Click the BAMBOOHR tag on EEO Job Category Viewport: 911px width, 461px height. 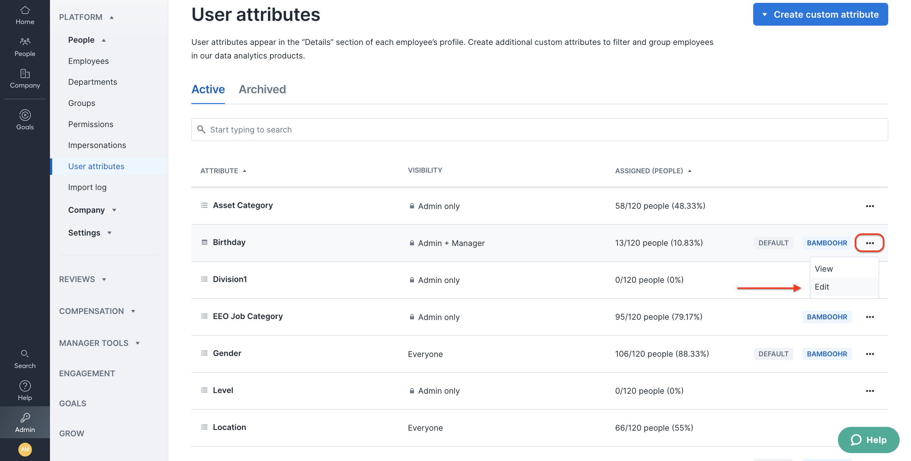[827, 317]
